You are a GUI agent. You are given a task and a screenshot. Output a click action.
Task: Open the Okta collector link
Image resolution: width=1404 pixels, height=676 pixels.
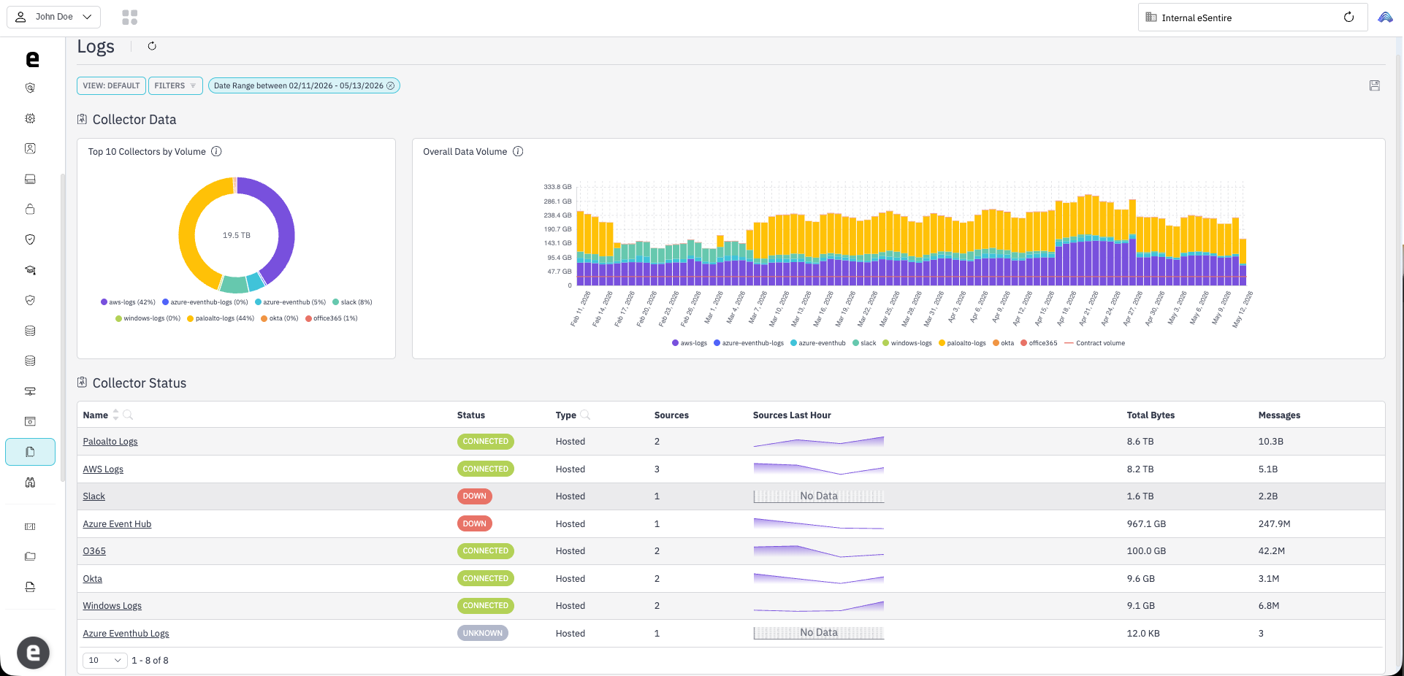coord(93,579)
